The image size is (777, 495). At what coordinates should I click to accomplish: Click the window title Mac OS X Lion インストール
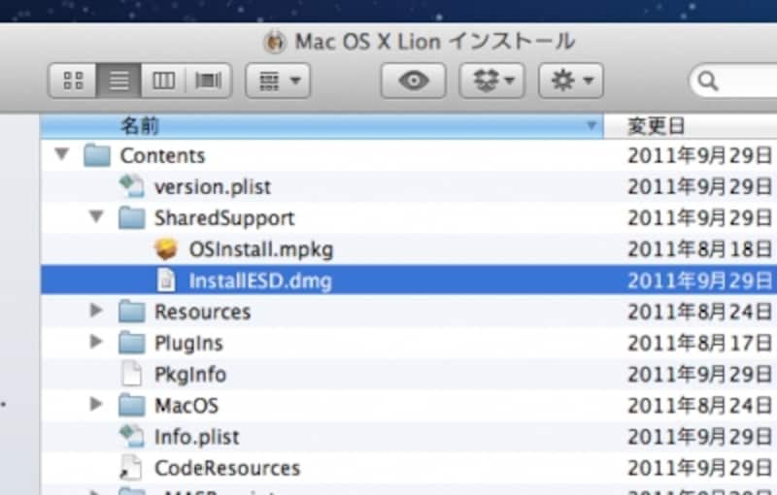[x=435, y=42]
